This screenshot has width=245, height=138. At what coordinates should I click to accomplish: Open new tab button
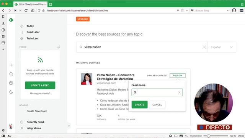click(51, 4)
